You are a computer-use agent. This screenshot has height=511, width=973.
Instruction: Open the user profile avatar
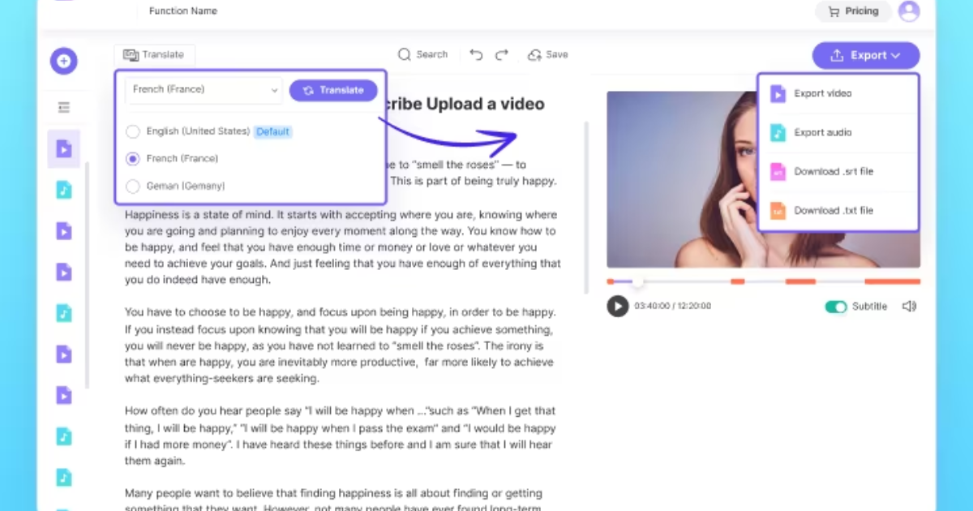909,11
